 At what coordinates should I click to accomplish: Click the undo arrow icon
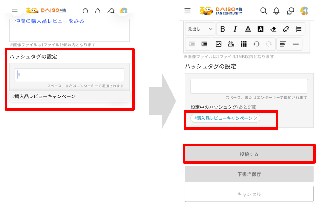tap(256, 44)
